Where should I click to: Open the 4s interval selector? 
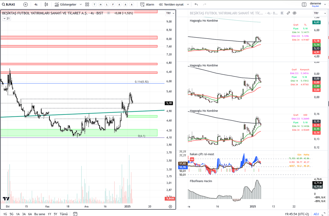point(36,4)
